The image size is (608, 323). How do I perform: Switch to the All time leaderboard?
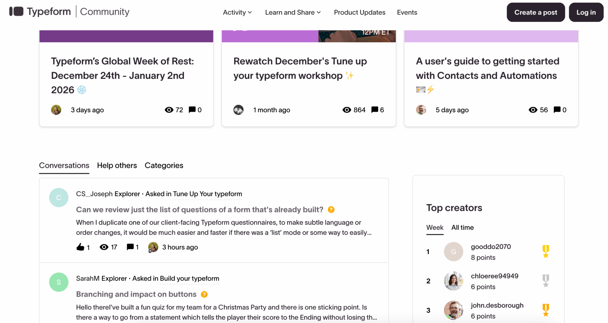point(462,227)
